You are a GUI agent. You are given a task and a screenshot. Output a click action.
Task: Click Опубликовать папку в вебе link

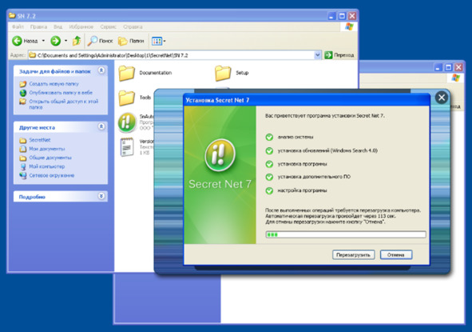[61, 93]
